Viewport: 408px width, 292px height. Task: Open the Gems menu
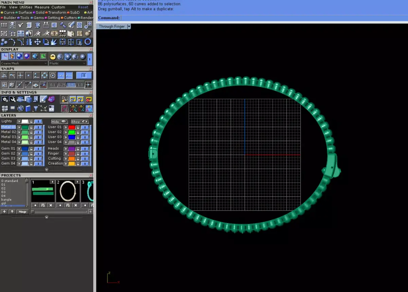click(x=38, y=18)
